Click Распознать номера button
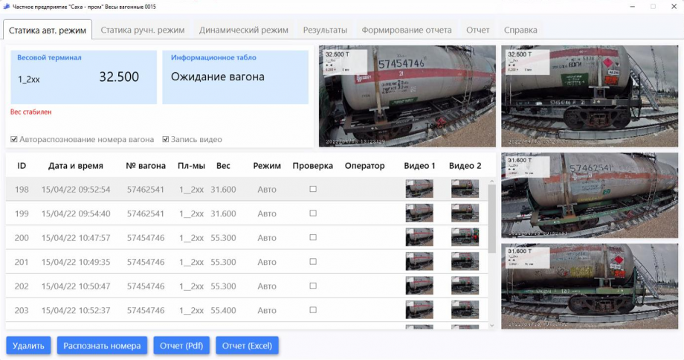684x360 pixels. [102, 346]
